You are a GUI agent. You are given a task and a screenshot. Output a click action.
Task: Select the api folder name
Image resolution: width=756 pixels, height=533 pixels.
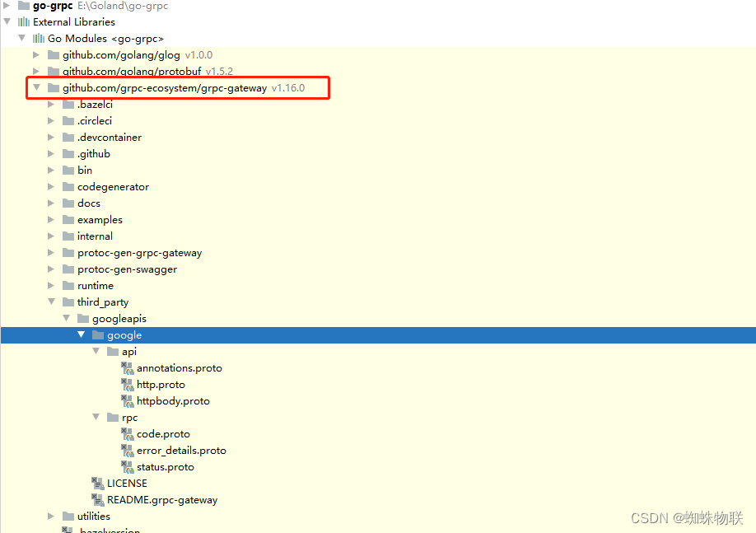coord(129,352)
